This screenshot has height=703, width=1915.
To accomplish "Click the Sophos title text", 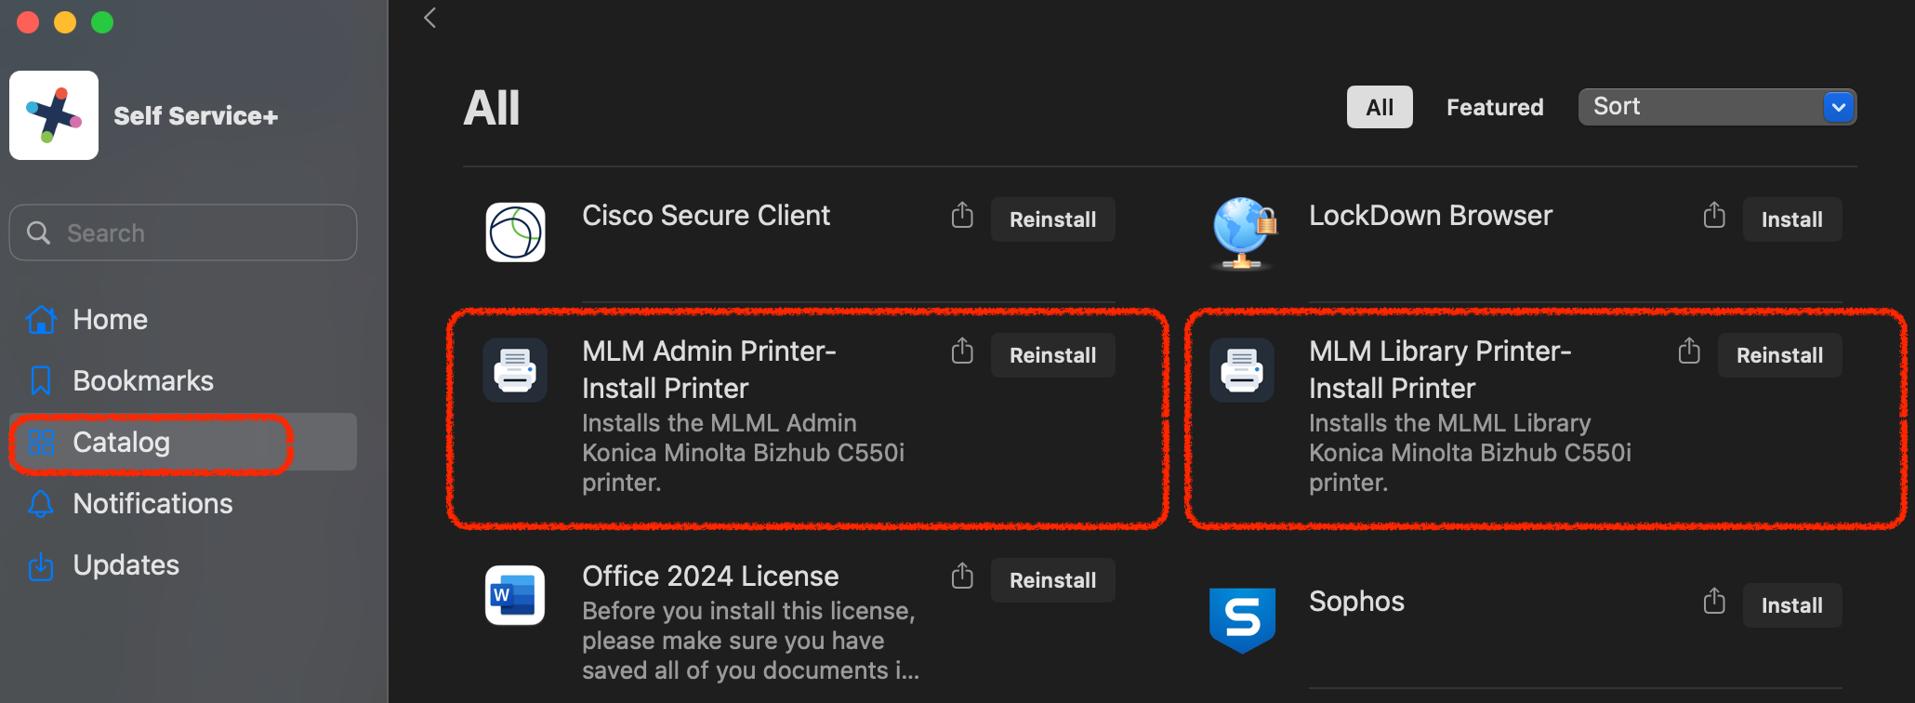I will 1356,602.
